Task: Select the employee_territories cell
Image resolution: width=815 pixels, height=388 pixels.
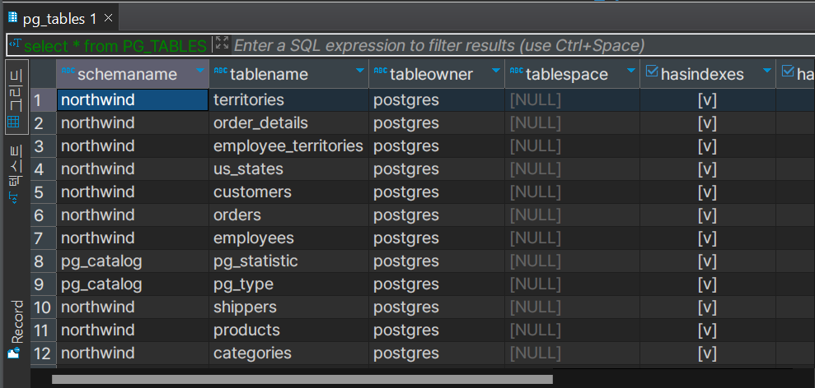Action: 289,145
